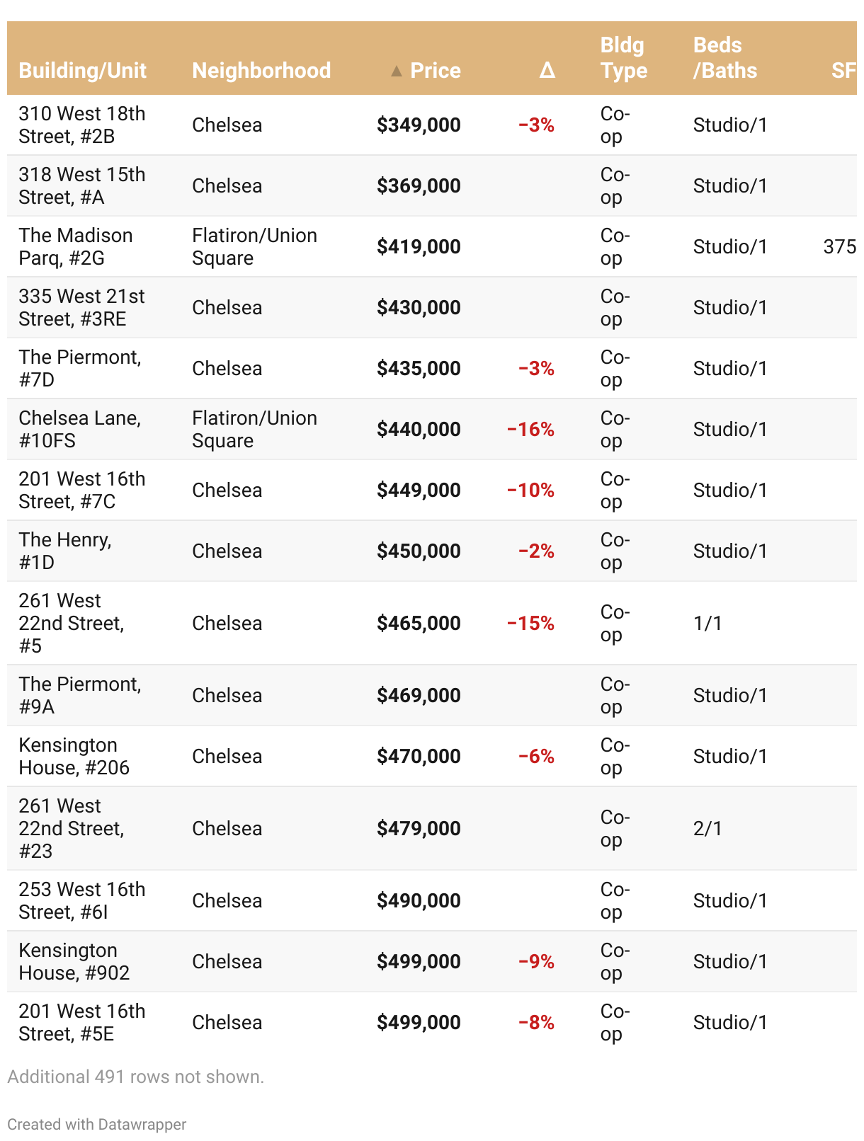This screenshot has width=864, height=1141.
Task: Click The Henry, #1D building name
Action: (x=65, y=551)
